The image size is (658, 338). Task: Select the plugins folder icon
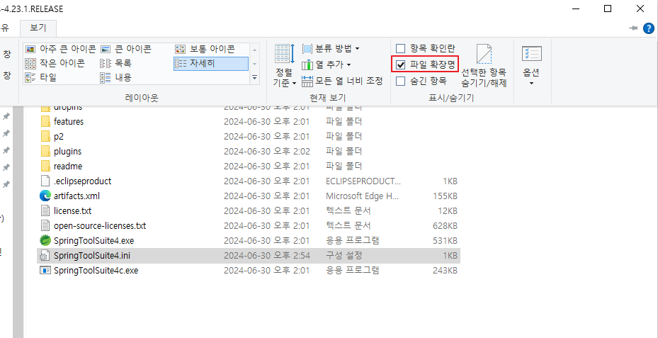tap(45, 151)
